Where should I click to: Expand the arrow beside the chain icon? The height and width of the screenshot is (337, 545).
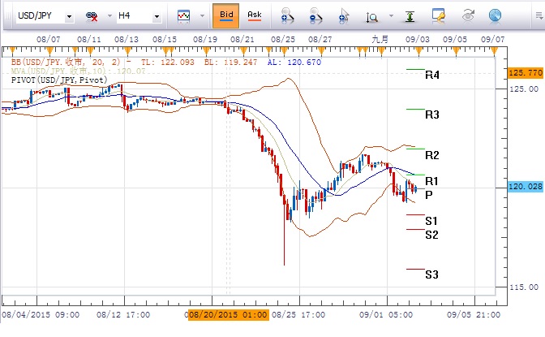[x=109, y=16]
